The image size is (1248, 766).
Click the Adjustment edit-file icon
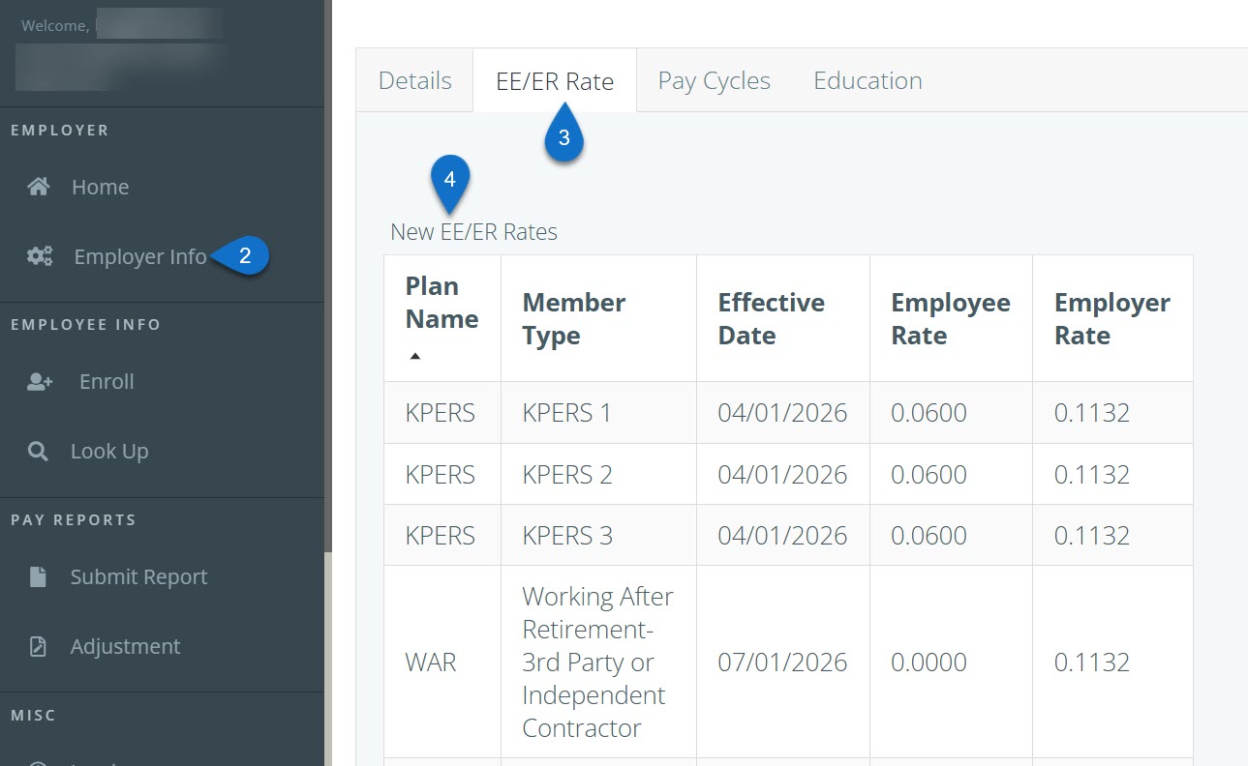click(x=38, y=646)
